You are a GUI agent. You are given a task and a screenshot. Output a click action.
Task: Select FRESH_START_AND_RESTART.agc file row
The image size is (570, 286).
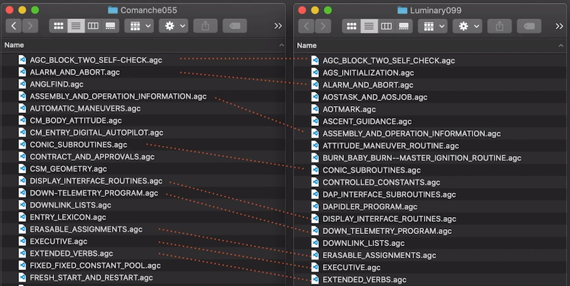point(91,277)
